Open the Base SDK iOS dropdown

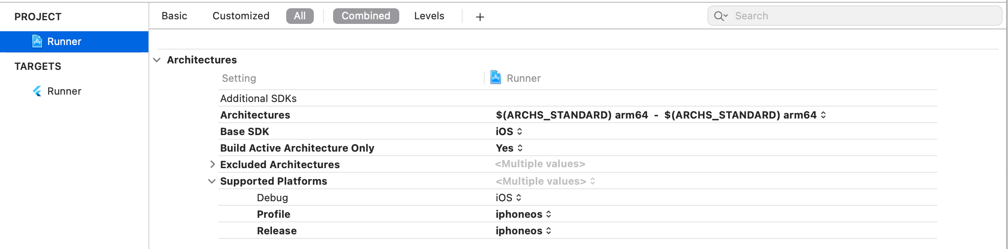point(509,131)
